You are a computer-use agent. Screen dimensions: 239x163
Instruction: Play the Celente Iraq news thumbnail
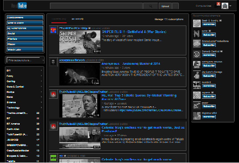click(x=80, y=138)
